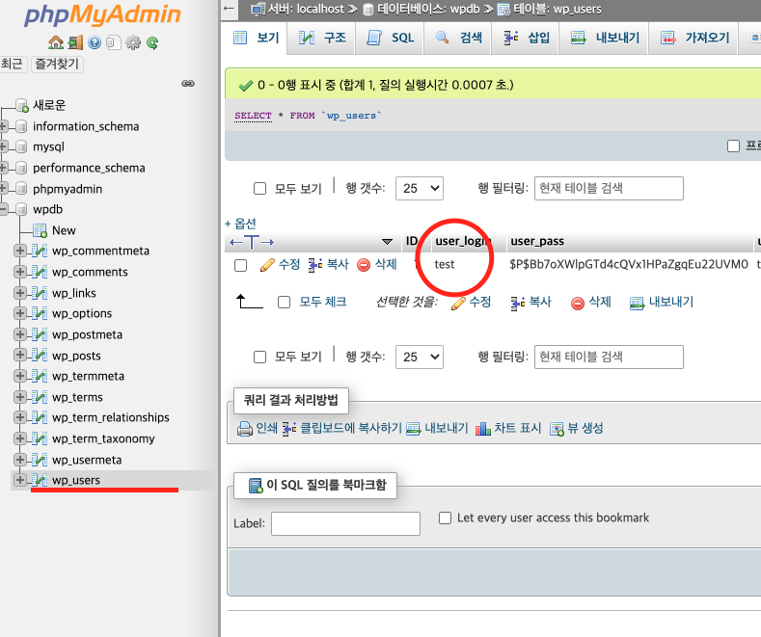Image resolution: width=761 pixels, height=637 pixels.
Task: Reload navigation panel green refresh icon
Action: pyautogui.click(x=152, y=43)
